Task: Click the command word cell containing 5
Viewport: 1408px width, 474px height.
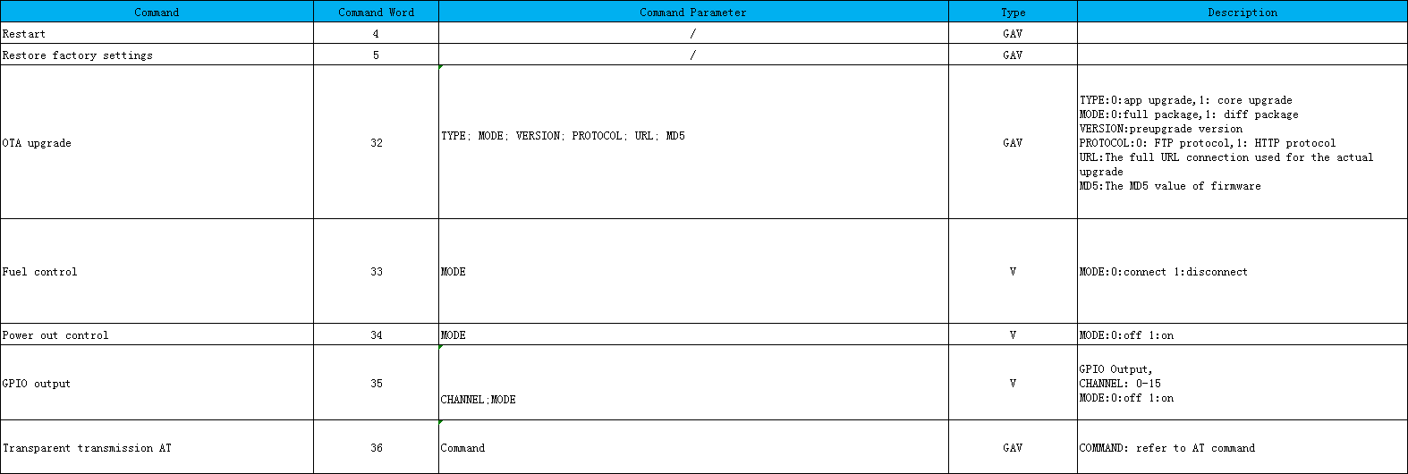Action: point(376,55)
